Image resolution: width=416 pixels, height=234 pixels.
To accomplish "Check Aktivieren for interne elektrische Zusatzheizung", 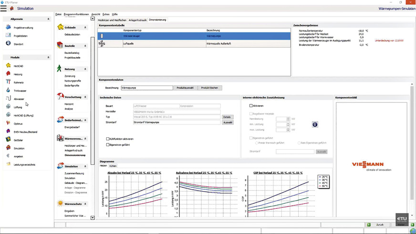I will 251,105.
